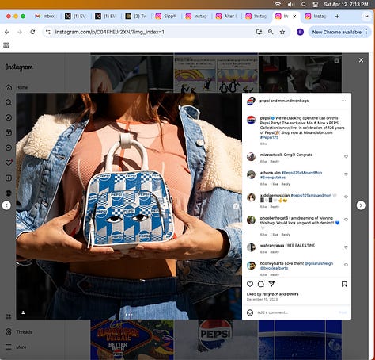Open the Chrome three-dot menu

coord(366,32)
